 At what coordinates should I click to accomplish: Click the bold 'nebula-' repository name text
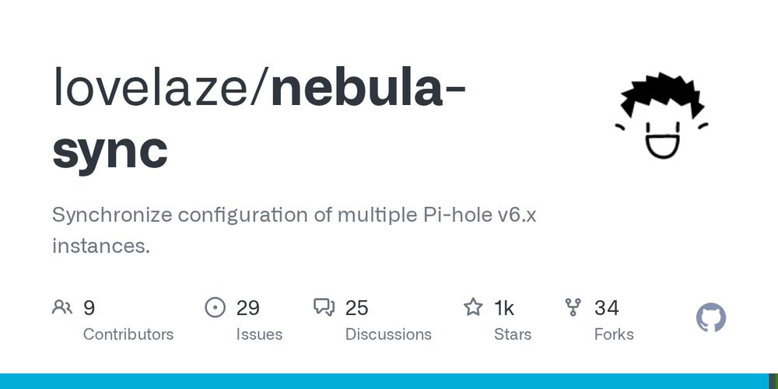367,88
